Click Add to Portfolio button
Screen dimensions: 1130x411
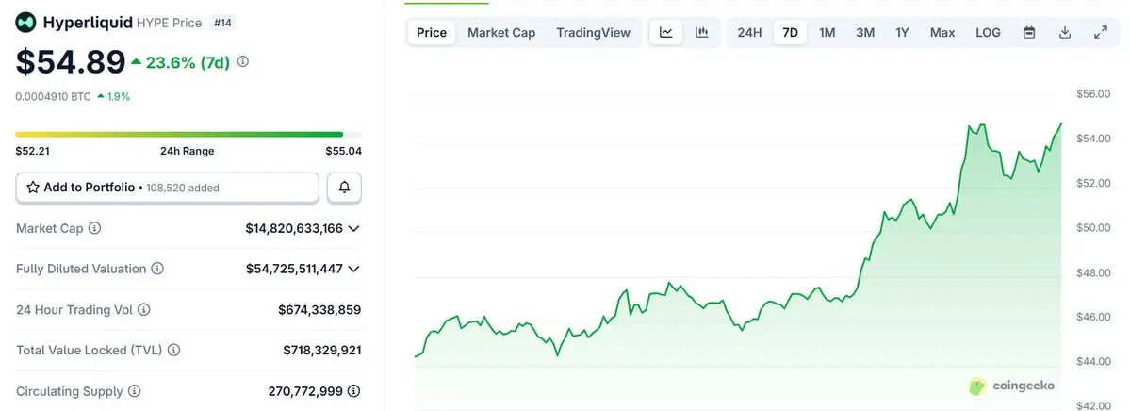(167, 188)
